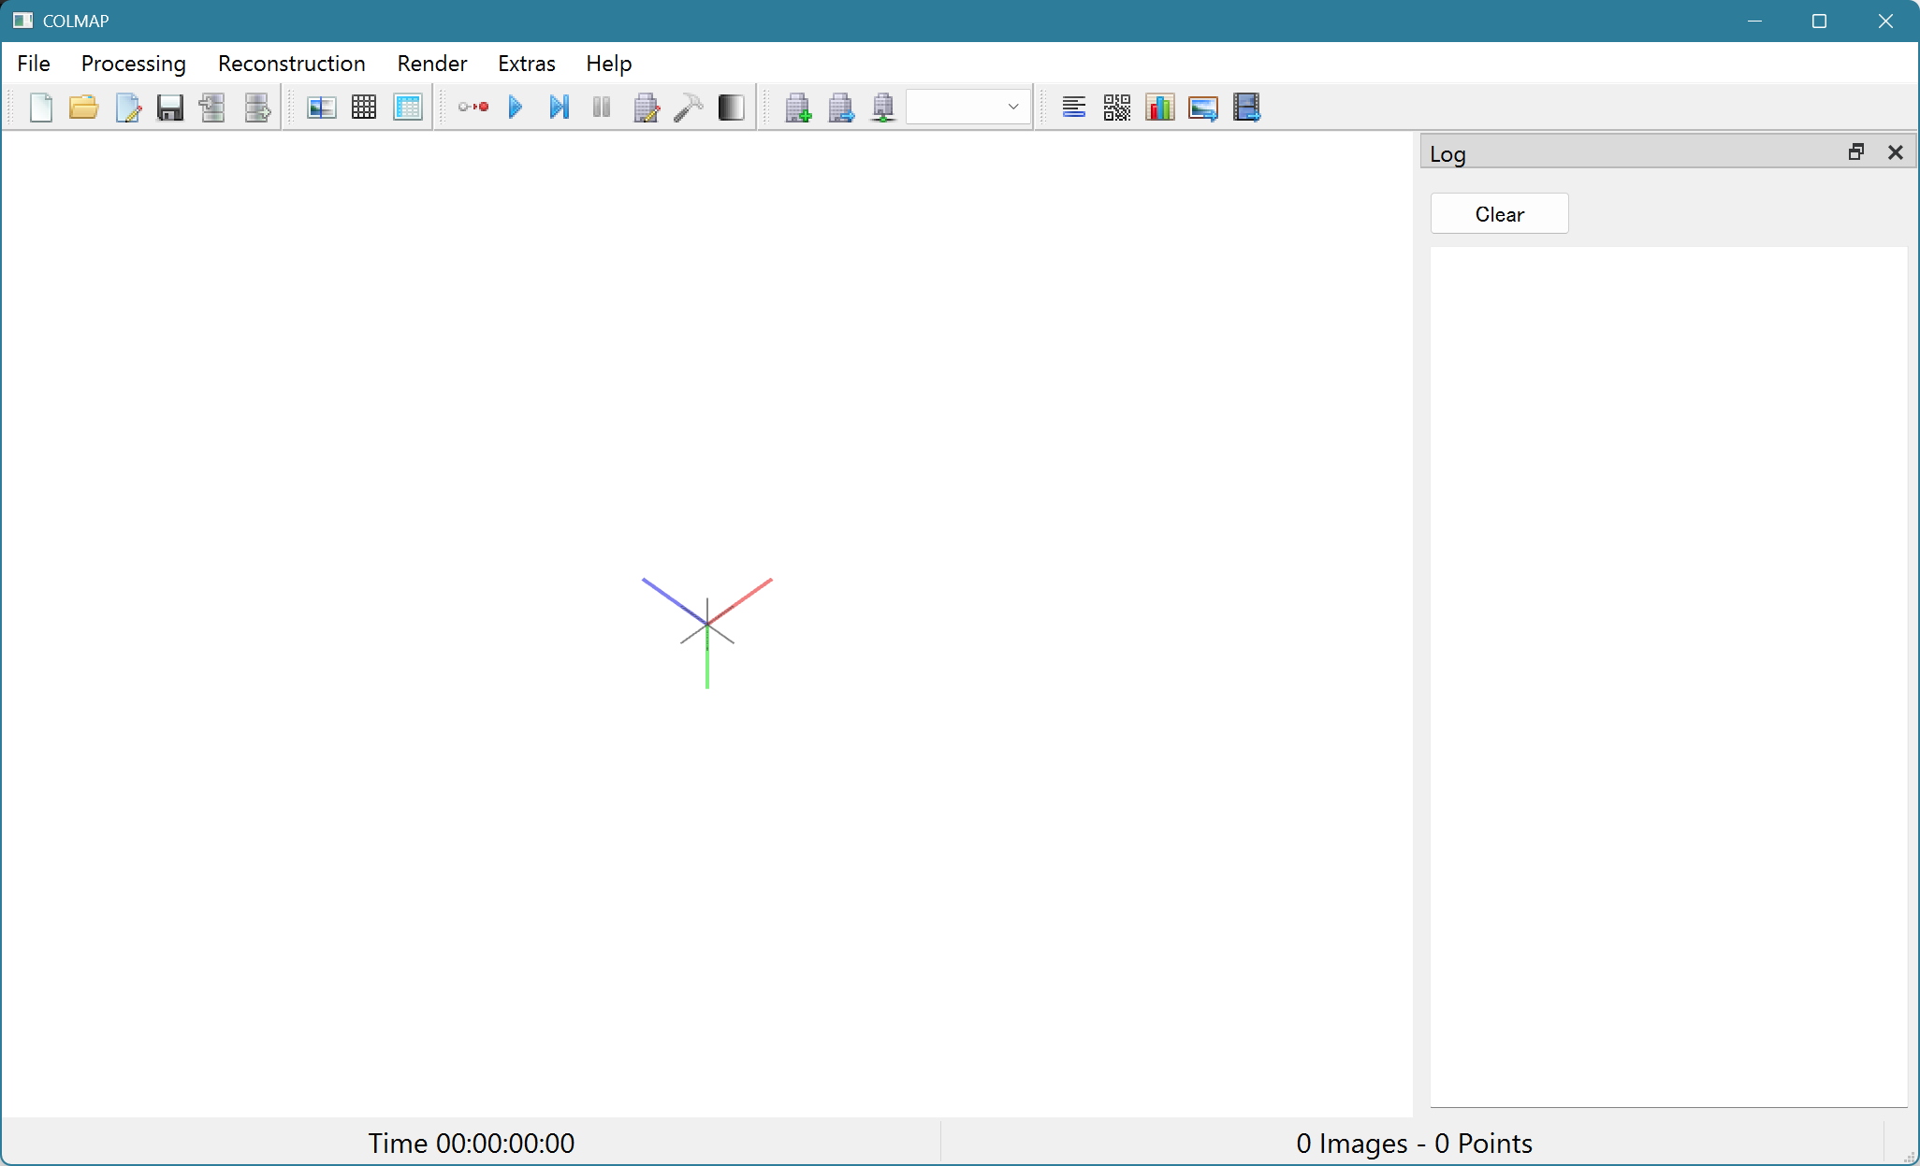Open the Reconstruction menu

pyautogui.click(x=291, y=64)
